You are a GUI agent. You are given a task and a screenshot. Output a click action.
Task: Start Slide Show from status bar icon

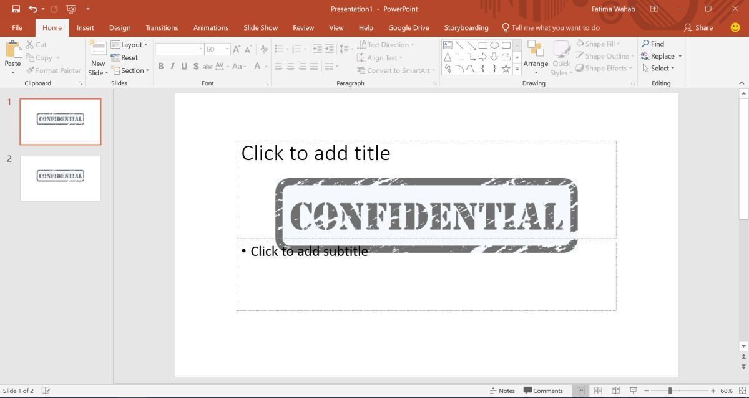[634, 391]
